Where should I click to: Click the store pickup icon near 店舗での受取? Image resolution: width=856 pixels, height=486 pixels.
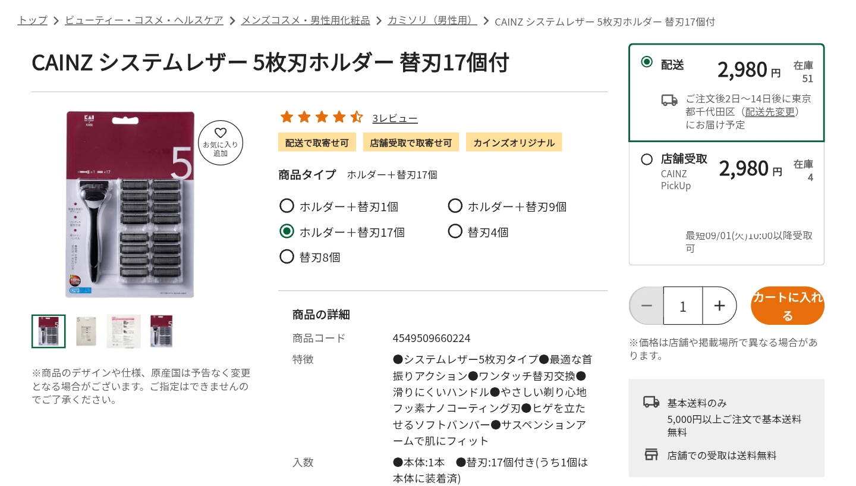[652, 455]
